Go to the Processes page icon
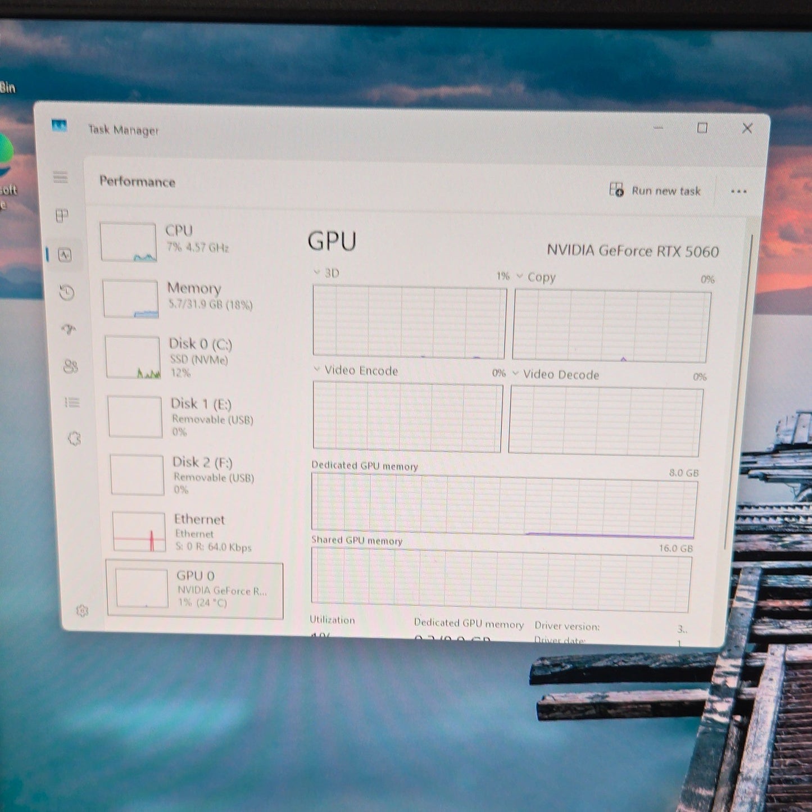Screen dimensions: 812x812 click(x=62, y=216)
